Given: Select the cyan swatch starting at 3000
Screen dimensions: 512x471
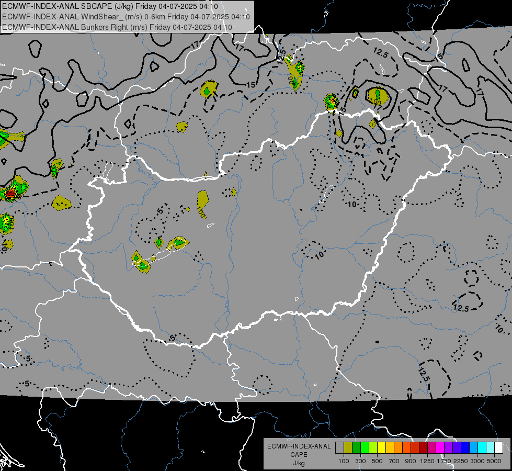Looking at the screenshot, I should pos(482,447).
